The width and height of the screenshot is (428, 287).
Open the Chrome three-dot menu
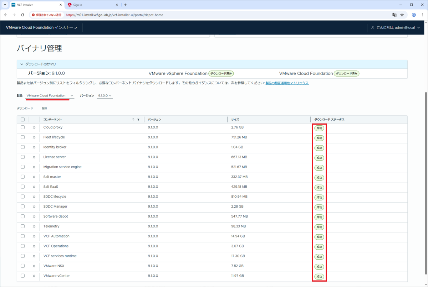coord(422,15)
